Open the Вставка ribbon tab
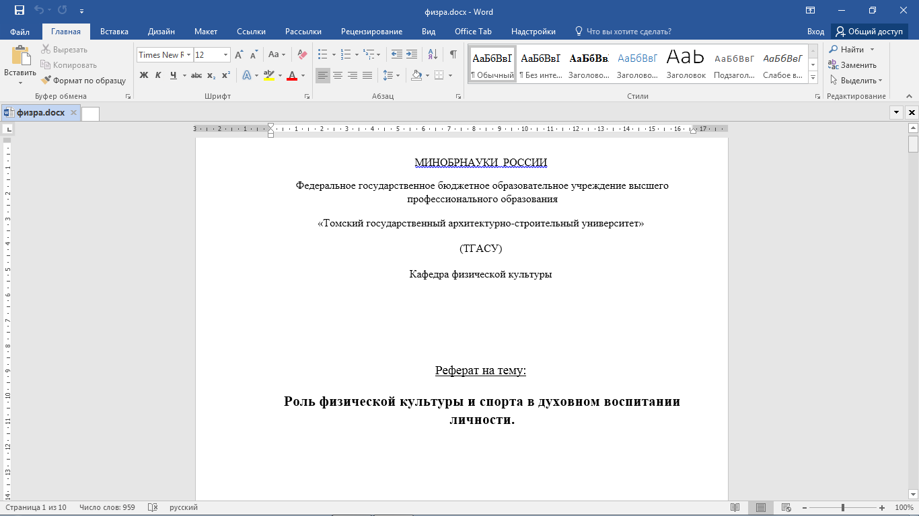 114,32
